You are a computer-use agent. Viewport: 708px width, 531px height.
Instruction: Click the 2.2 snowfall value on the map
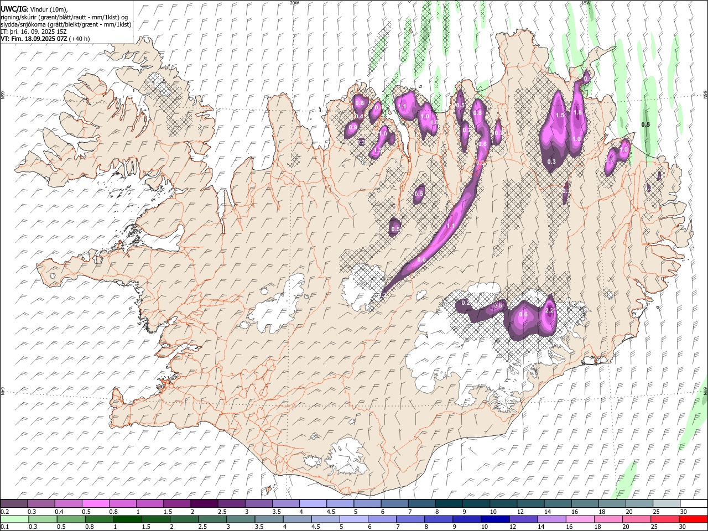coord(549,311)
